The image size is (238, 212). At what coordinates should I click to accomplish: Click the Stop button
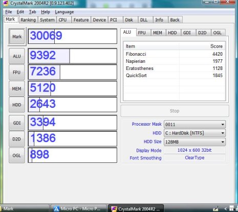tap(175, 111)
